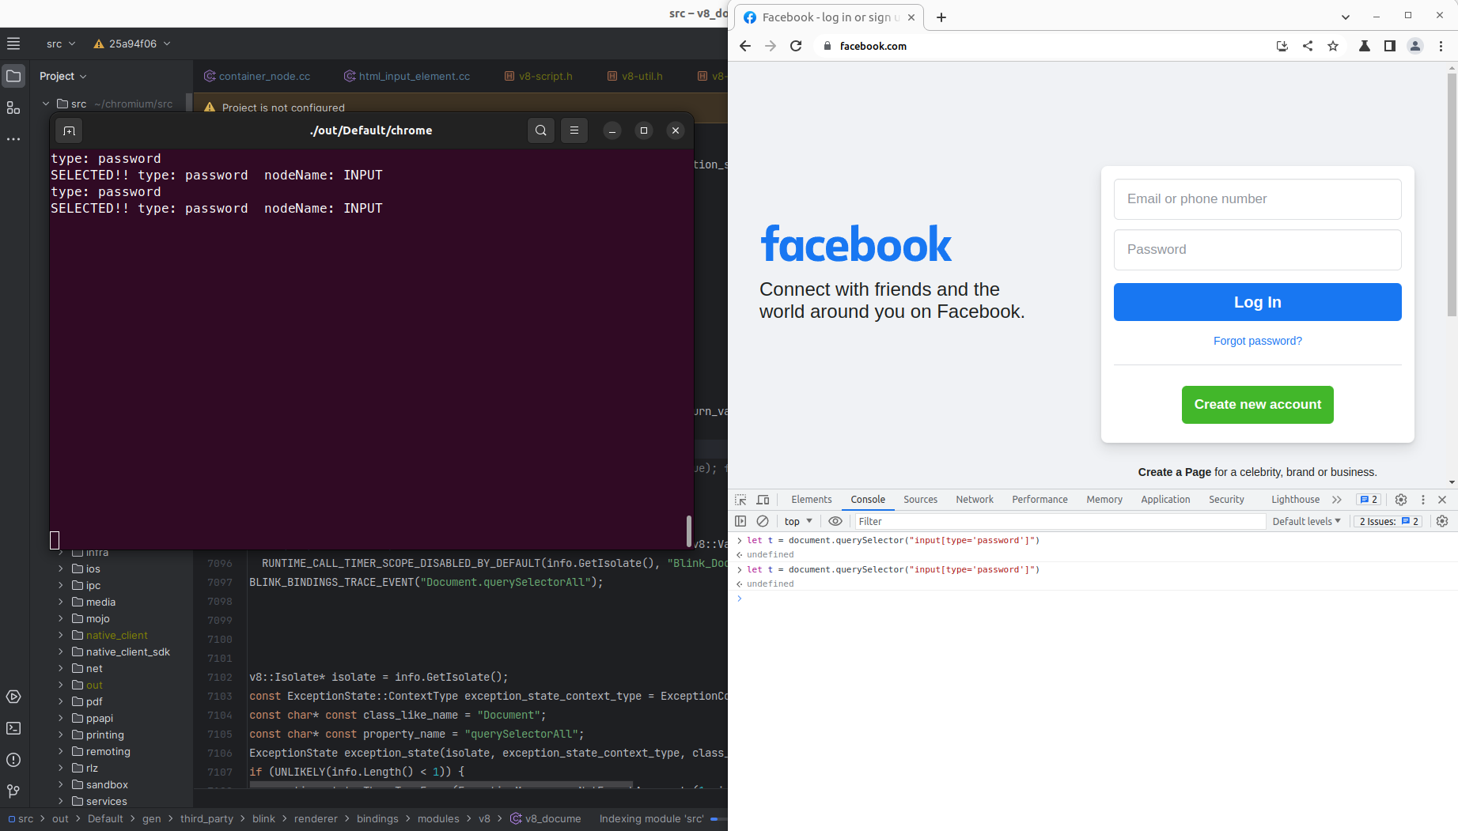The image size is (1458, 831).
Task: Open the src project dropdown
Action: (x=61, y=43)
